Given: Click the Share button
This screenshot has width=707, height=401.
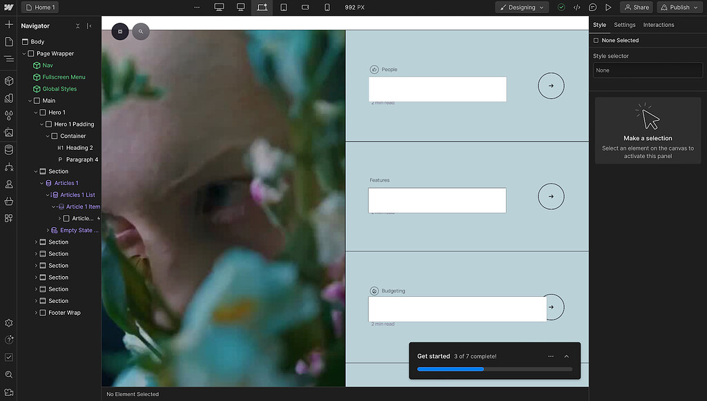Looking at the screenshot, I should [x=636, y=7].
